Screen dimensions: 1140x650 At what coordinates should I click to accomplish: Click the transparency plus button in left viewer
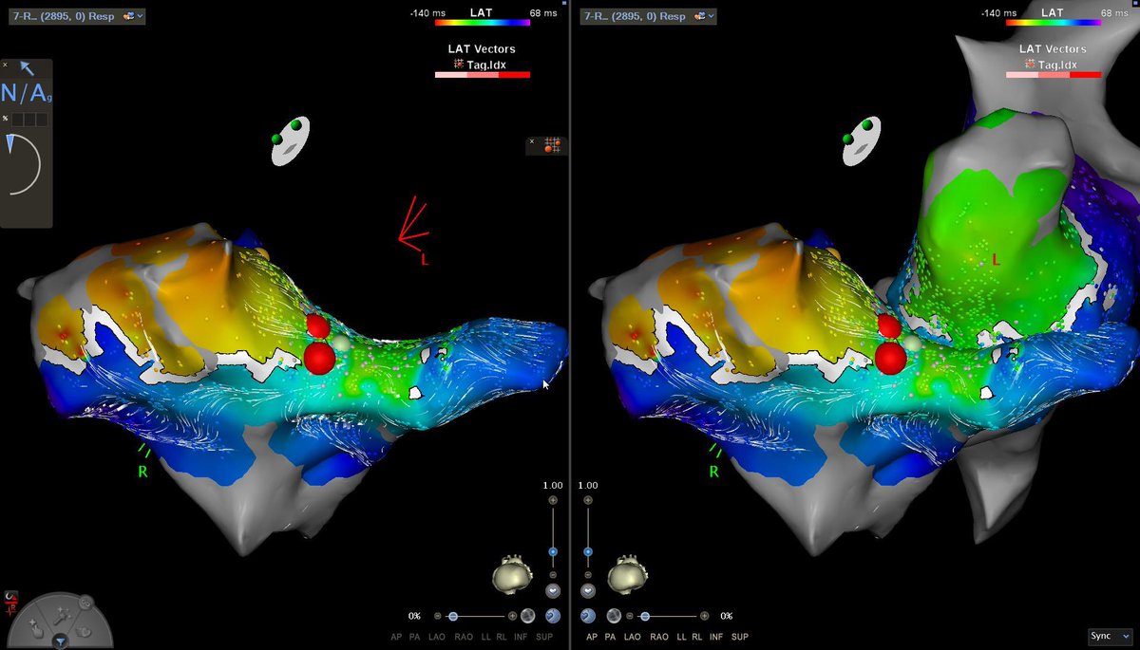[512, 616]
